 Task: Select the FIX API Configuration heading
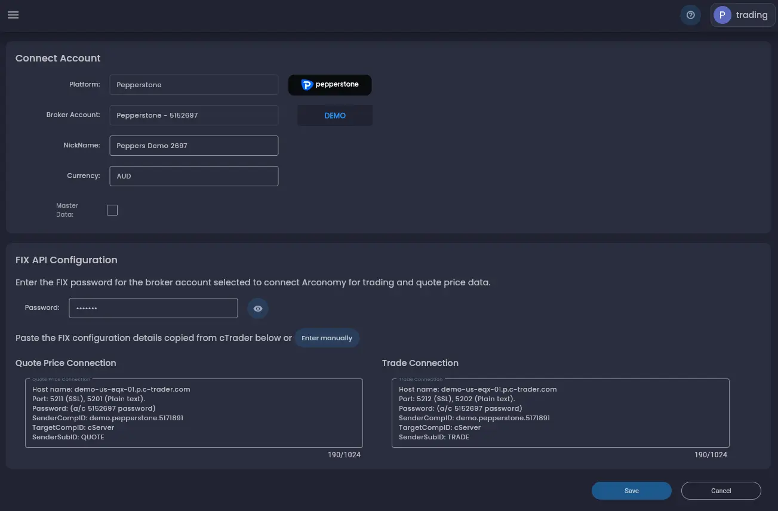point(66,260)
